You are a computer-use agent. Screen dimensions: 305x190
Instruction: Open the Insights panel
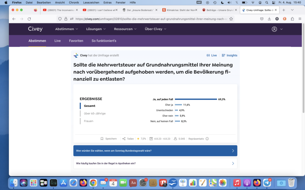(230, 55)
